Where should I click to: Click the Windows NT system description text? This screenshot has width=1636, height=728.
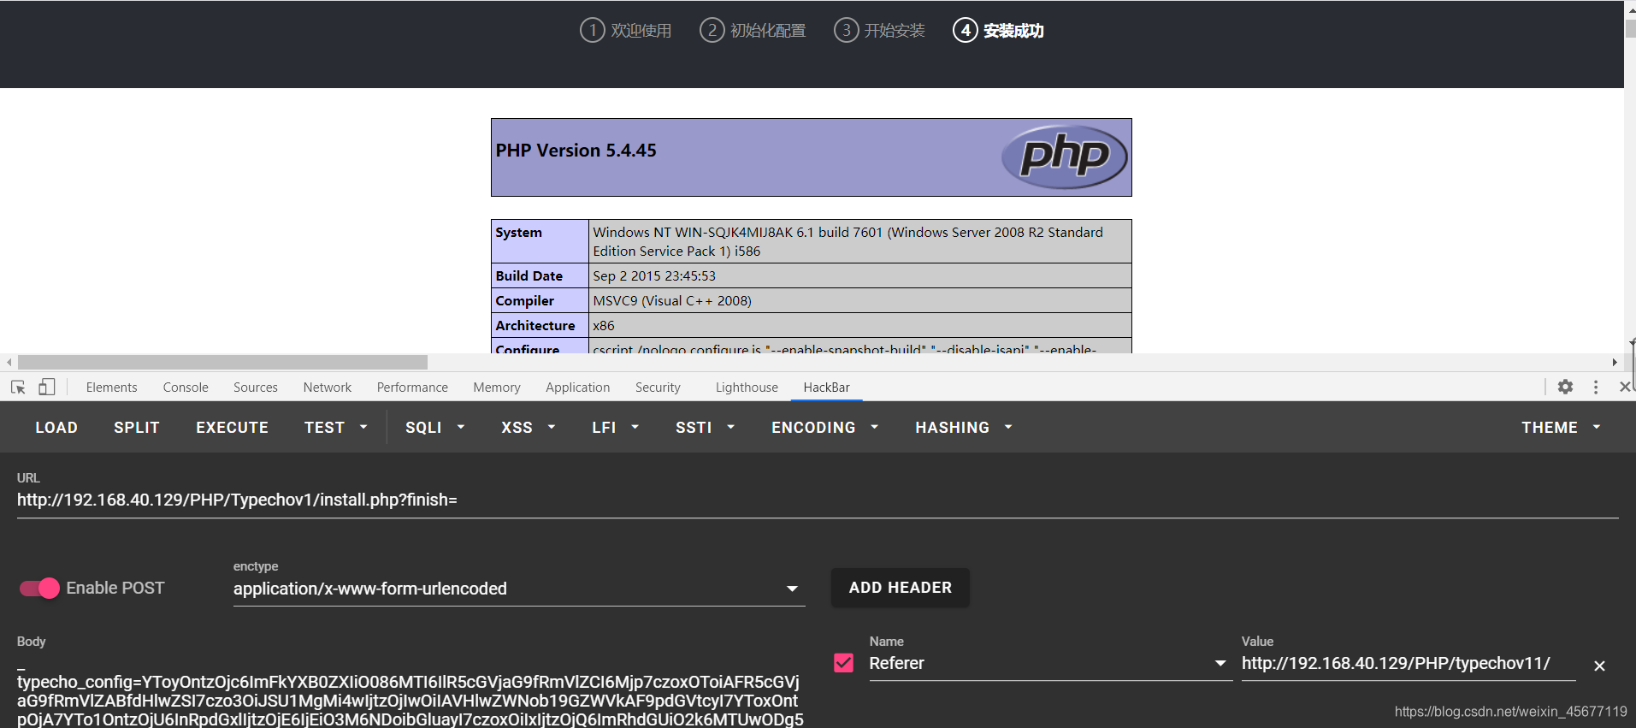848,241
